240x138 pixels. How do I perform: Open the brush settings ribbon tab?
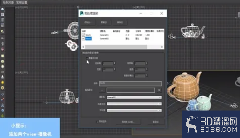(x=22, y=2)
